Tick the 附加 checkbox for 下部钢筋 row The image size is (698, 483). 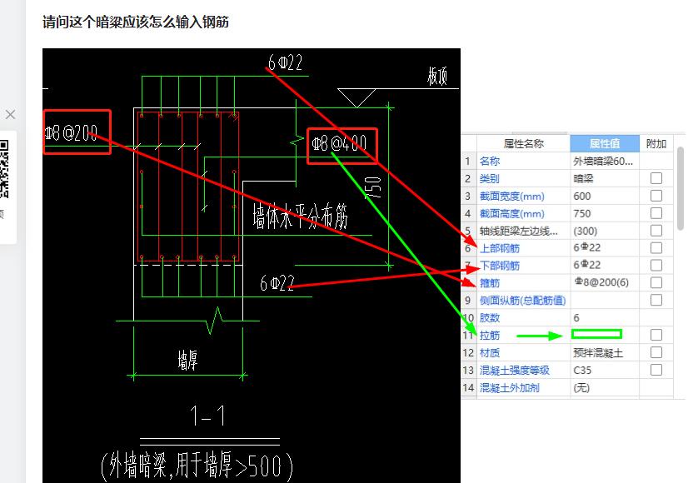coord(656,266)
